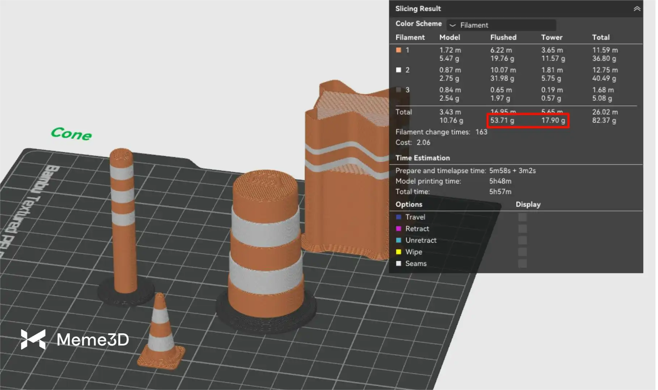Click the yellow Wipe legend icon
This screenshot has width=658, height=390.
coord(398,252)
